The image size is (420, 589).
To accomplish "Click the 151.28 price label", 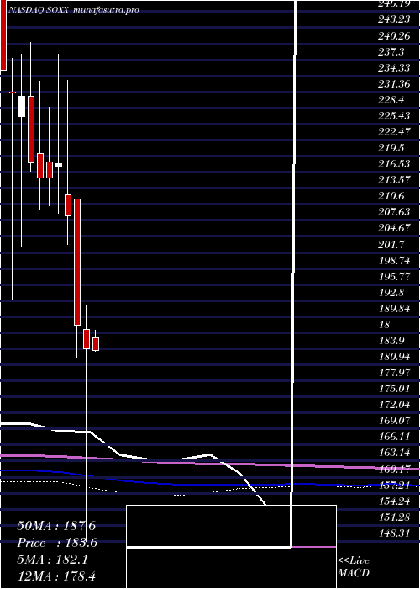I will click(394, 517).
